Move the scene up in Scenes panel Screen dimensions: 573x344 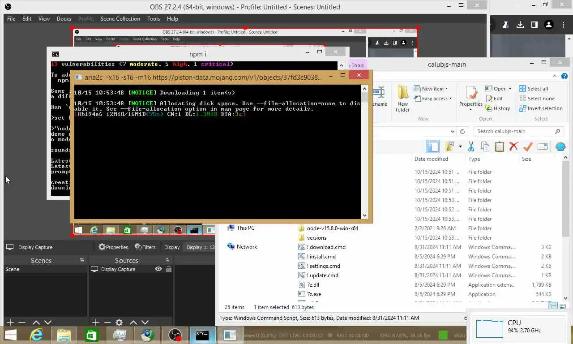pyautogui.click(x=36, y=322)
